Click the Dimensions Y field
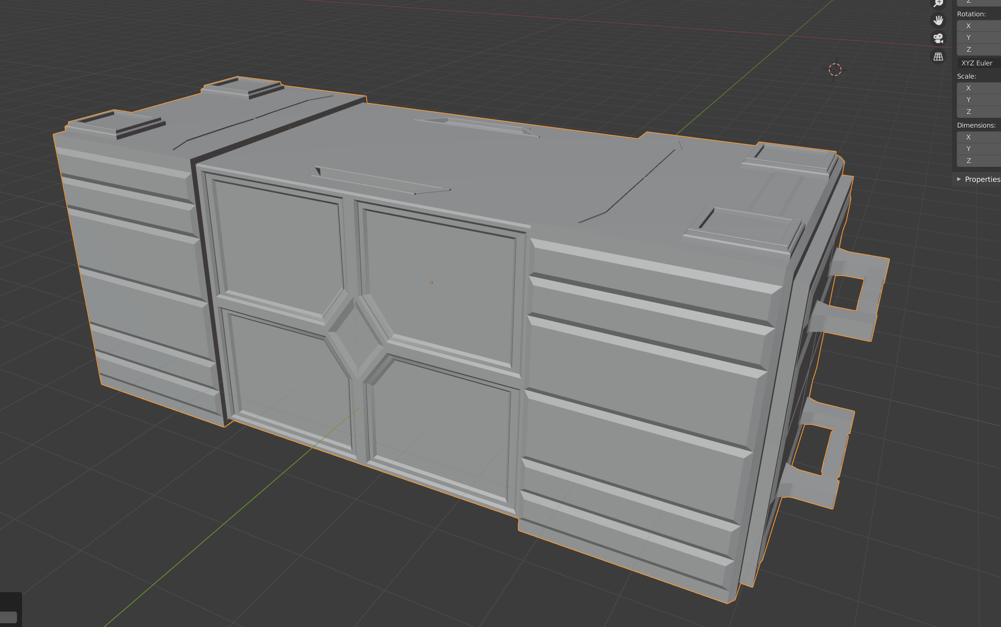 click(980, 148)
